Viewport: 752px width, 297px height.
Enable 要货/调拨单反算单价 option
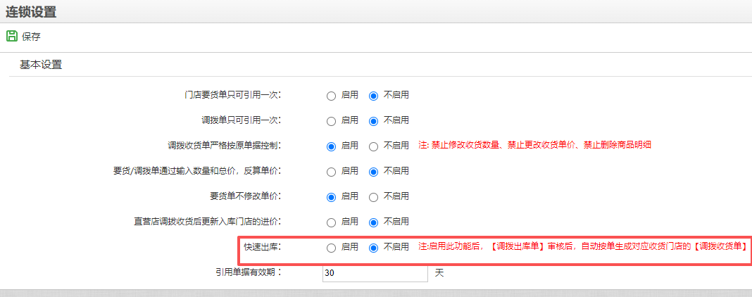pos(331,172)
